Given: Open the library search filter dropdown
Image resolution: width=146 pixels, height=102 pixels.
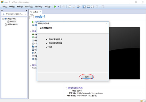Looking at the screenshot, I should (x=26, y=14).
